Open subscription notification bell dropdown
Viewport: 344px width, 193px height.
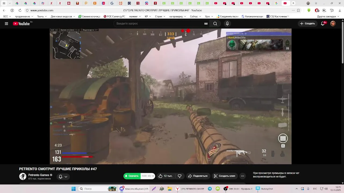63,177
